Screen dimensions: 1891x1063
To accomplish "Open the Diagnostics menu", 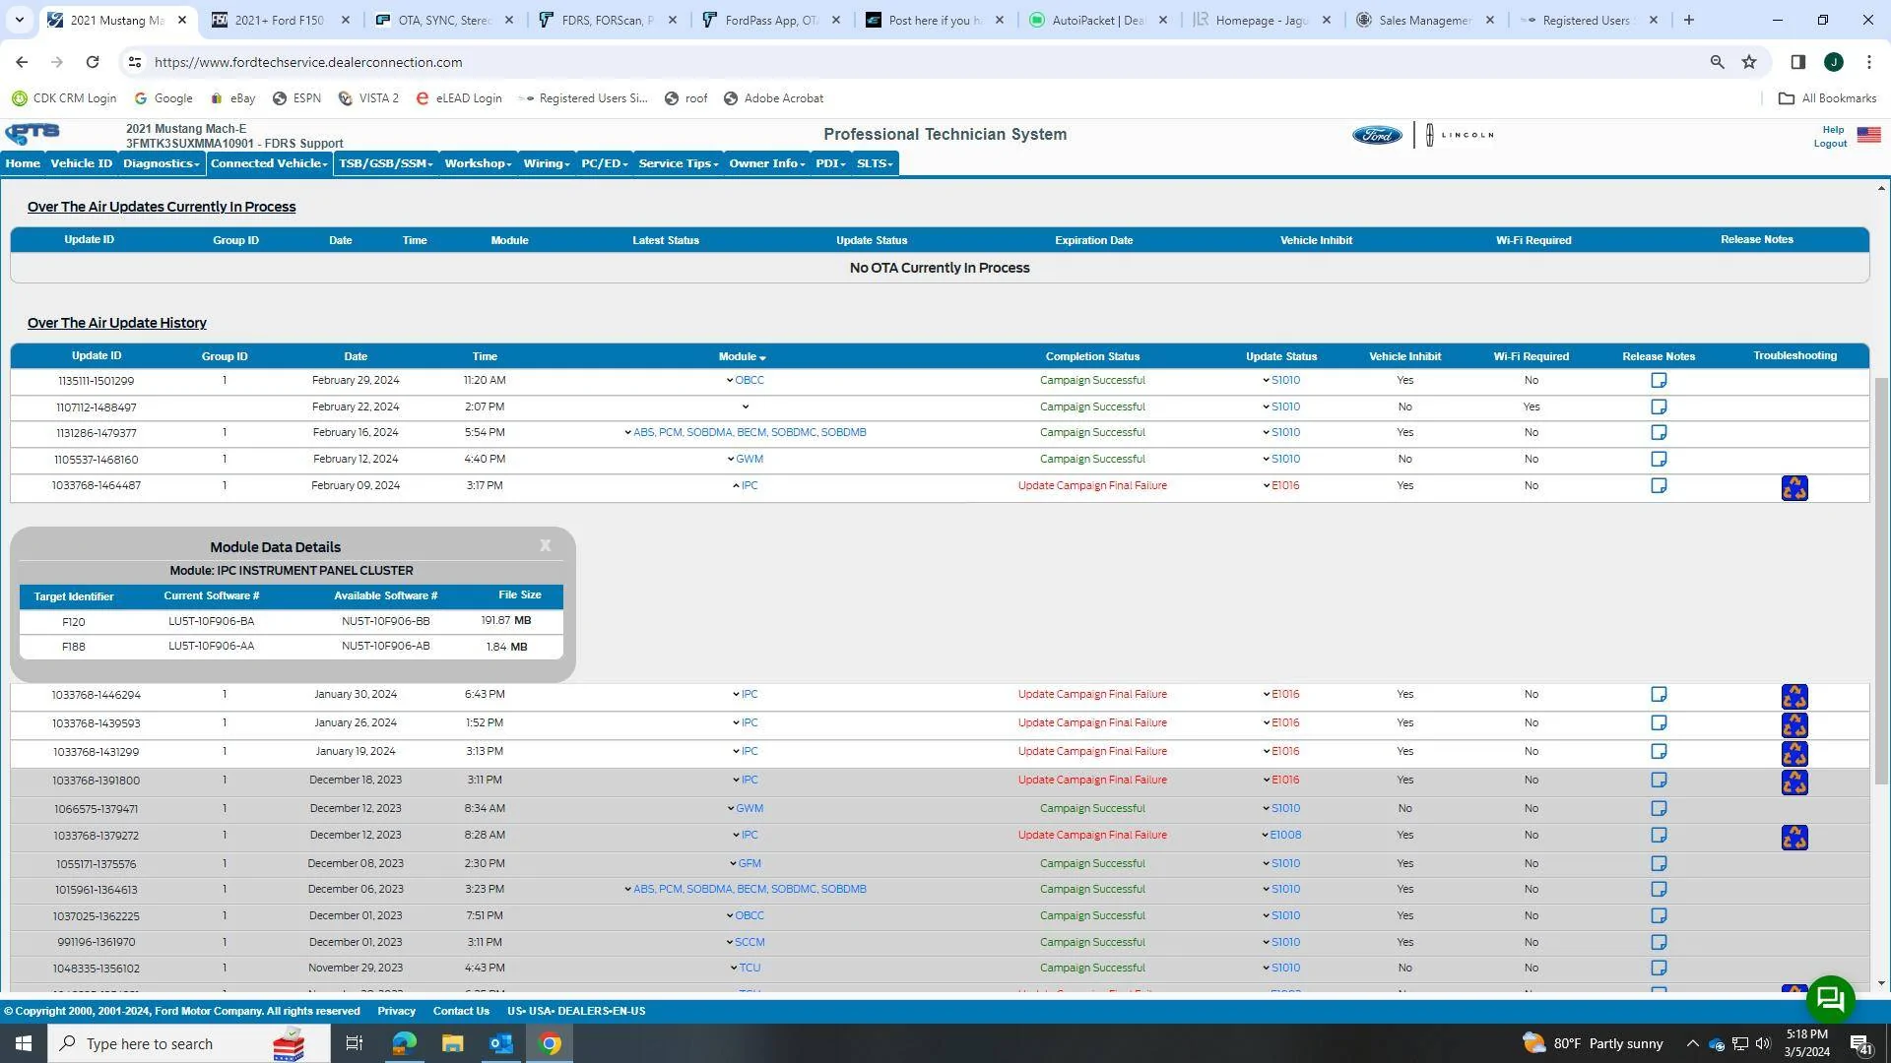I will [x=162, y=163].
